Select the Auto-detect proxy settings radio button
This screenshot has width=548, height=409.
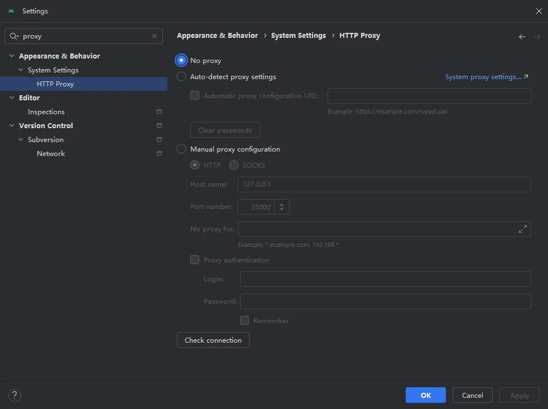pyautogui.click(x=181, y=77)
